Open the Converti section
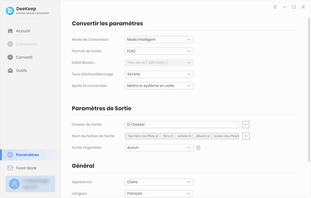The image size is (311, 198). coord(24,57)
